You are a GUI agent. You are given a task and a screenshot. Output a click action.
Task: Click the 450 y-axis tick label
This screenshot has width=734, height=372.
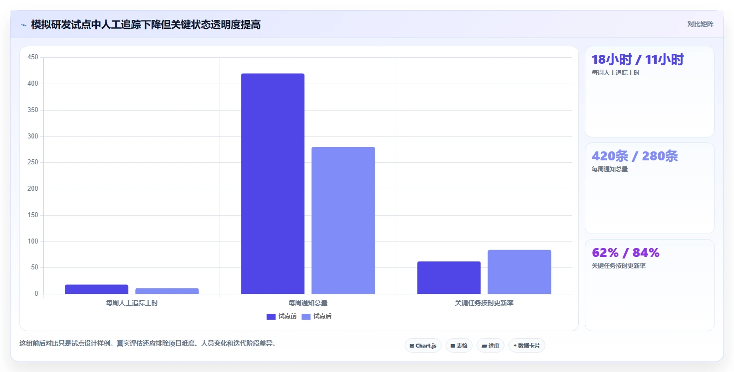[x=33, y=58]
